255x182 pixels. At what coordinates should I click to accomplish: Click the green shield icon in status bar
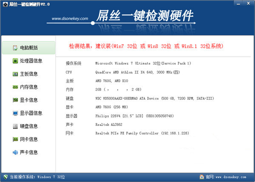click(x=6, y=177)
